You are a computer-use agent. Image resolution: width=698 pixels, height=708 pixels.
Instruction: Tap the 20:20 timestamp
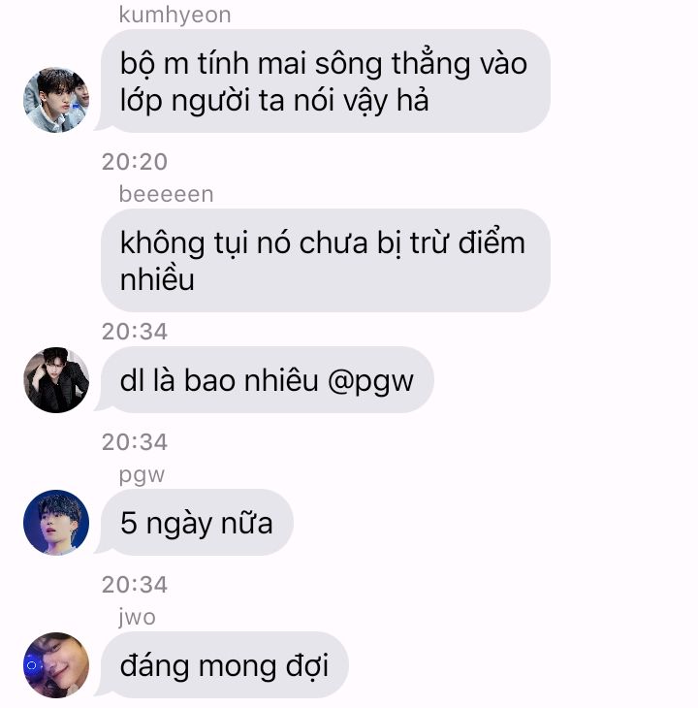point(135,162)
